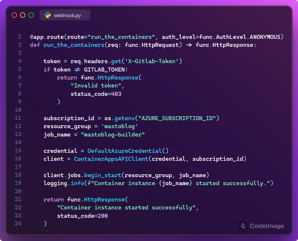Click DefaultAzureCredential() call

pos(128,151)
